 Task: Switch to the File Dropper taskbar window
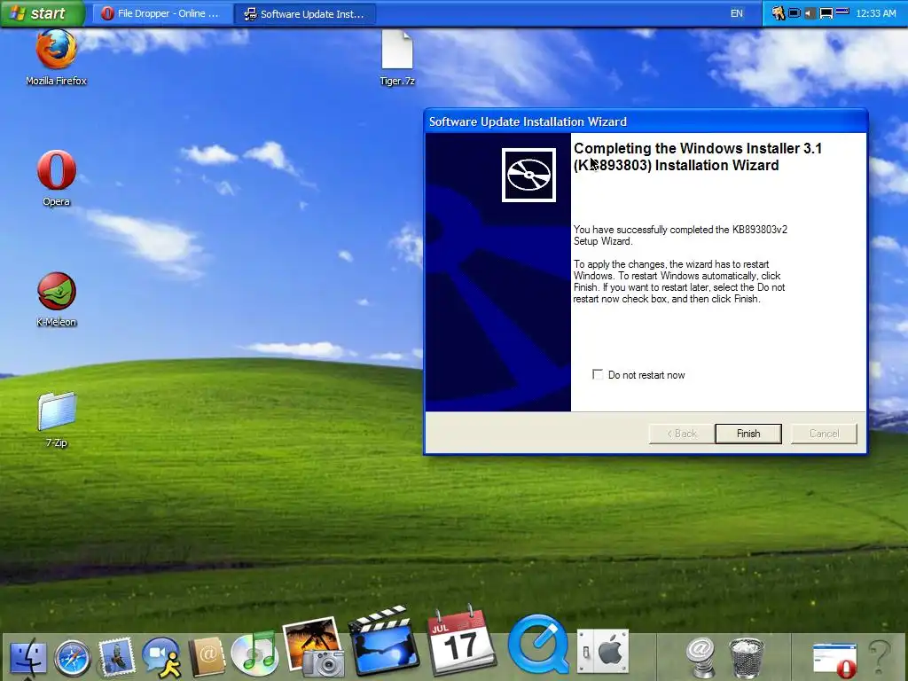click(x=161, y=14)
